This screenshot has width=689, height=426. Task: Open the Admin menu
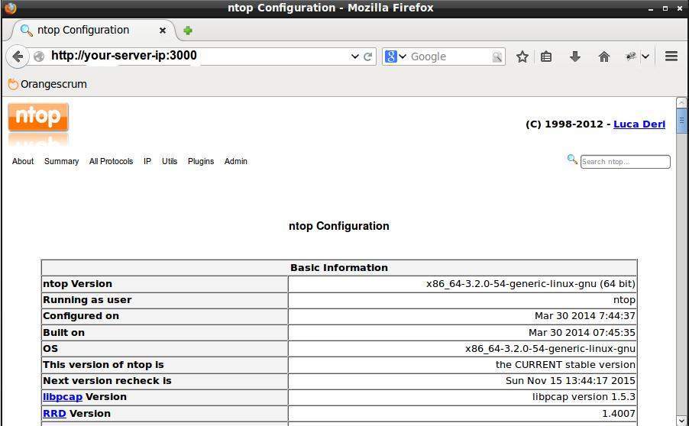[x=236, y=161]
